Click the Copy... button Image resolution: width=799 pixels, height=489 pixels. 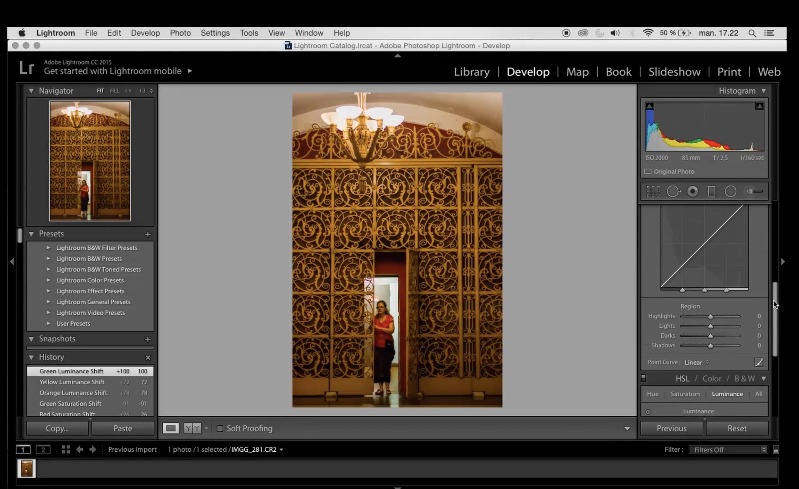pyautogui.click(x=57, y=428)
